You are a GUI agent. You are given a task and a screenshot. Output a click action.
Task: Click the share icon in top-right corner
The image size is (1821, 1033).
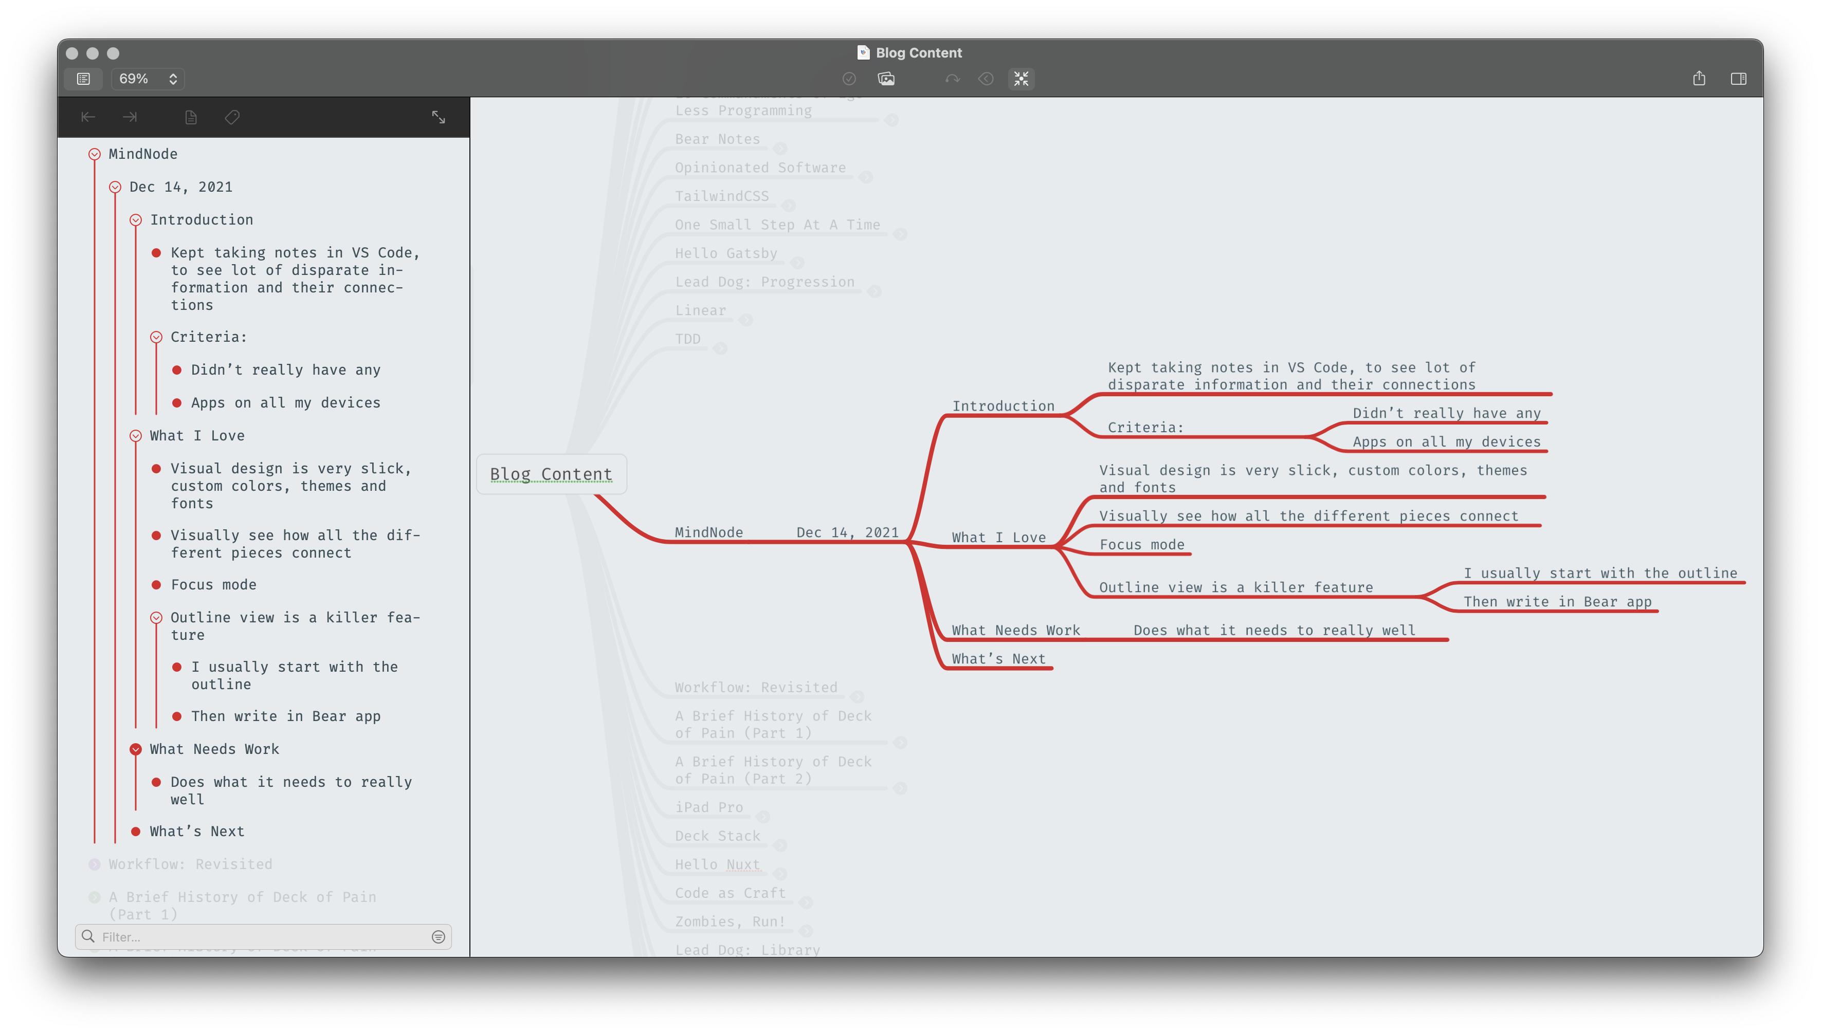(x=1699, y=79)
